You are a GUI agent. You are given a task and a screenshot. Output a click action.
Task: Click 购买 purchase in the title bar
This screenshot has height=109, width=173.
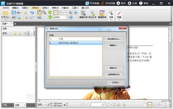[x=121, y=3]
